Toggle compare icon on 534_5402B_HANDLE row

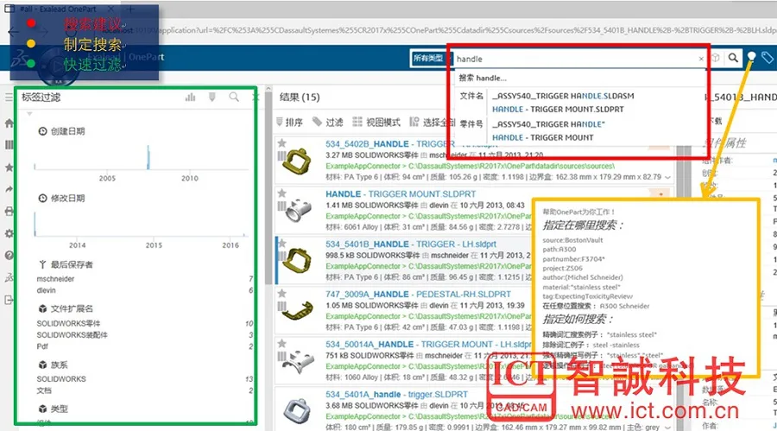coord(281,156)
